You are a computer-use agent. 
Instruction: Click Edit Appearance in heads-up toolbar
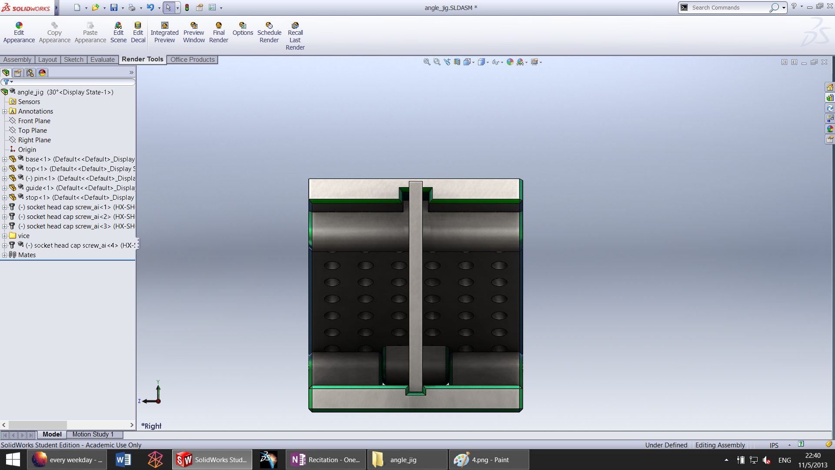pyautogui.click(x=510, y=62)
